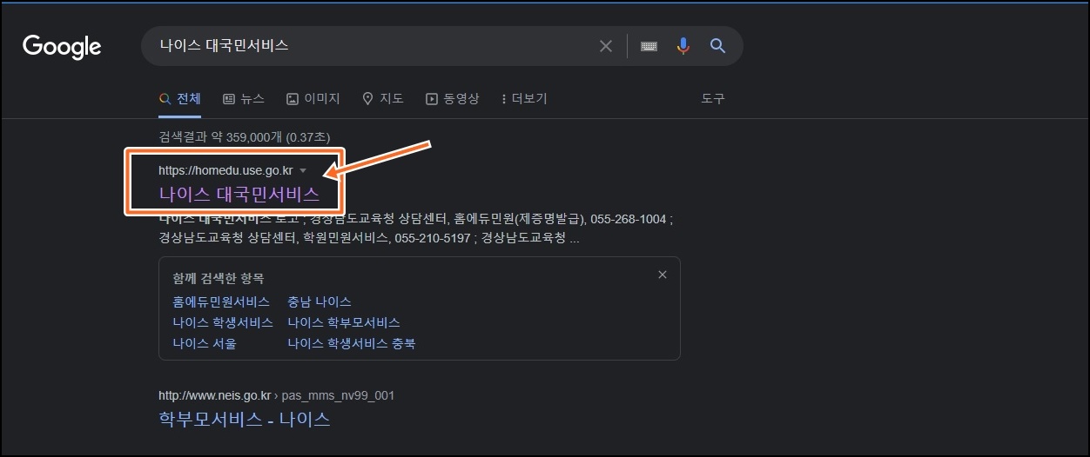The height and width of the screenshot is (457, 1090).
Task: Click the 검색결과 약 359,000개 result count
Action: tap(245, 136)
